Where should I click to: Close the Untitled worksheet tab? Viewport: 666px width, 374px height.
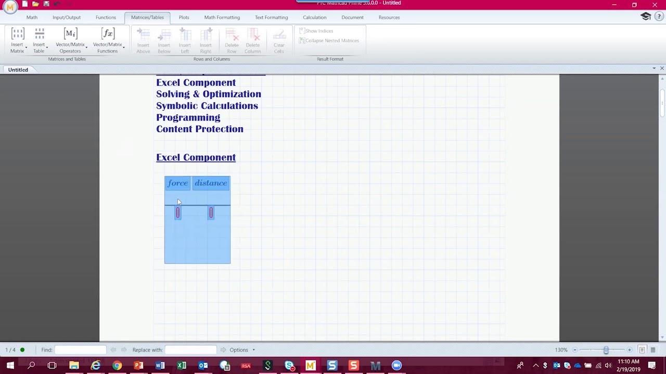point(662,69)
